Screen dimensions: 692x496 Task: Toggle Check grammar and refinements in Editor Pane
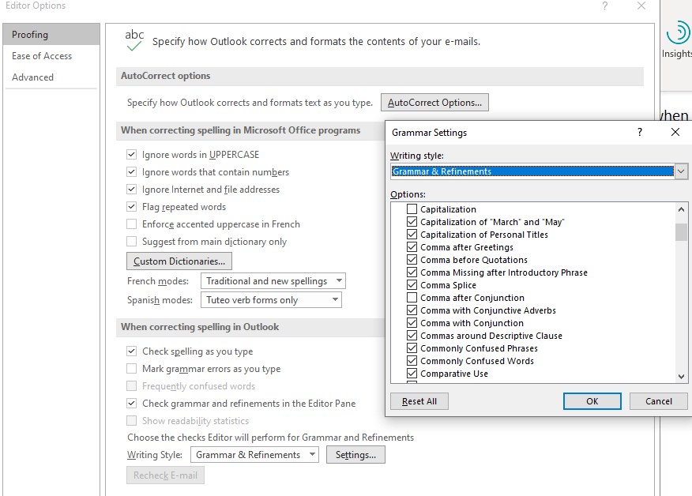131,403
